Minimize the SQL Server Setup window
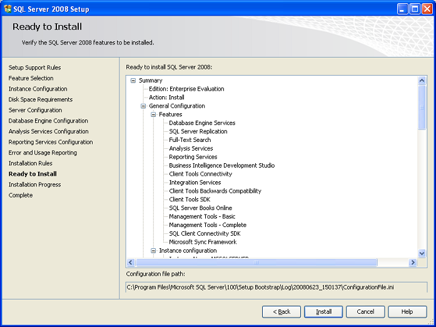The width and height of the screenshot is (436, 327). (x=402, y=9)
